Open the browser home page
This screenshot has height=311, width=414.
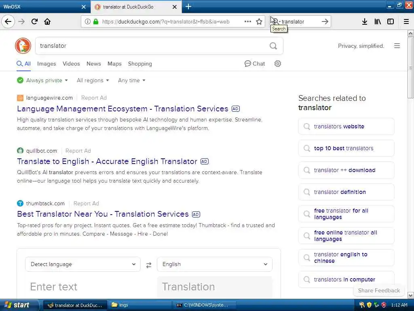point(47,21)
